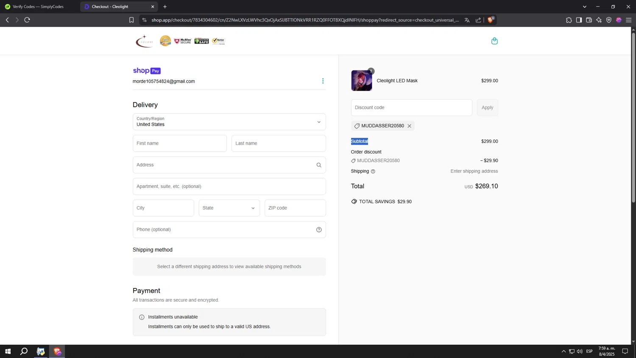Screen dimensions: 636x358
Task: Click the TOTAL SAVINGS $29.90 text
Action: 385,201
